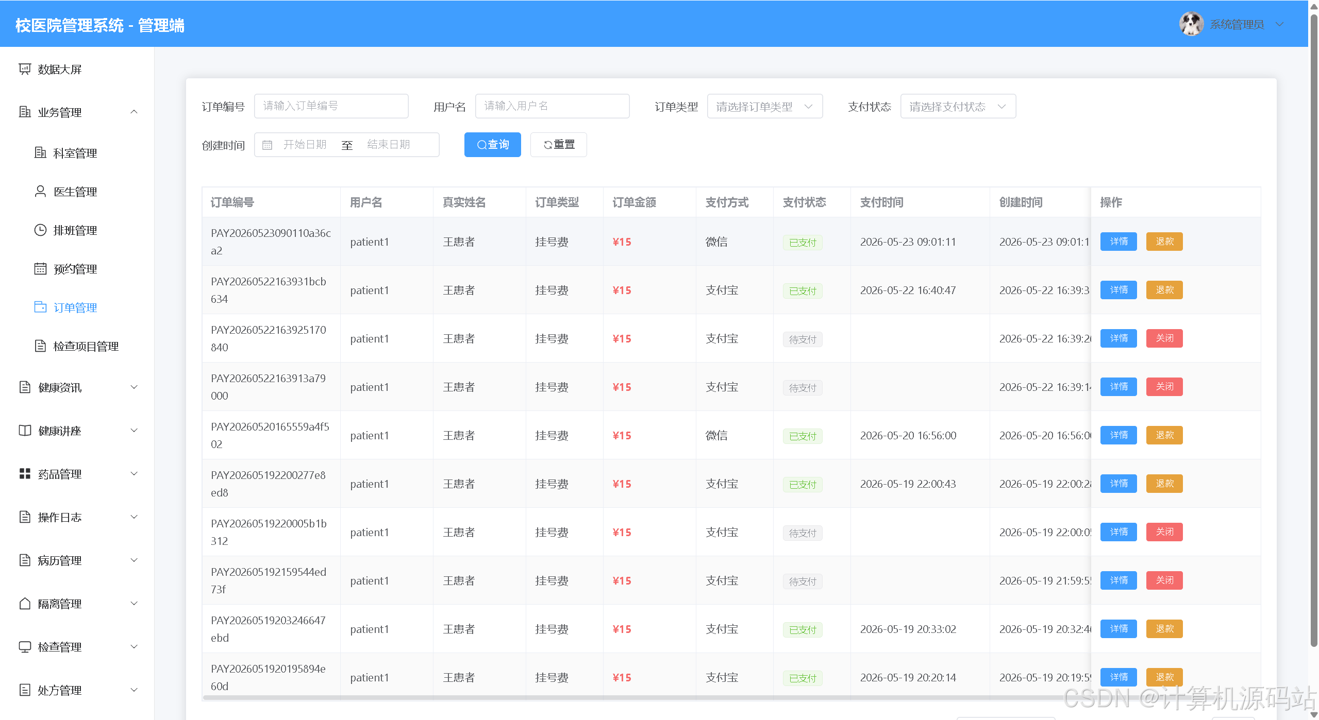This screenshot has height=720, width=1319.
Task: Click the 已支付 tag for PAY20260523090110a36ca2
Action: coord(803,243)
